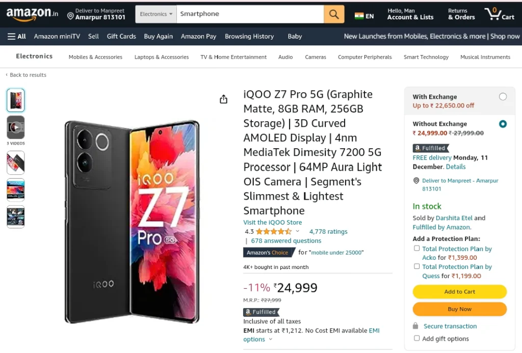Screen dimensions: 522x353
Task: Click in the Smartphone search field
Action: pos(250,14)
